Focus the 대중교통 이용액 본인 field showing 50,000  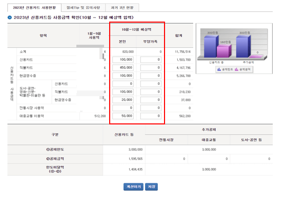[123, 116]
